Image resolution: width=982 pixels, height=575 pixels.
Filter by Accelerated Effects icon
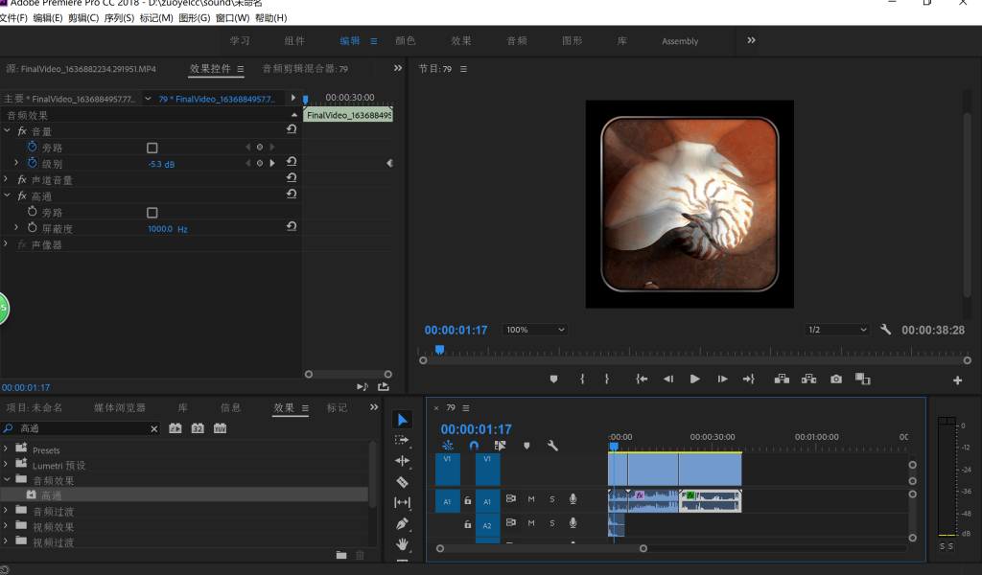point(175,428)
